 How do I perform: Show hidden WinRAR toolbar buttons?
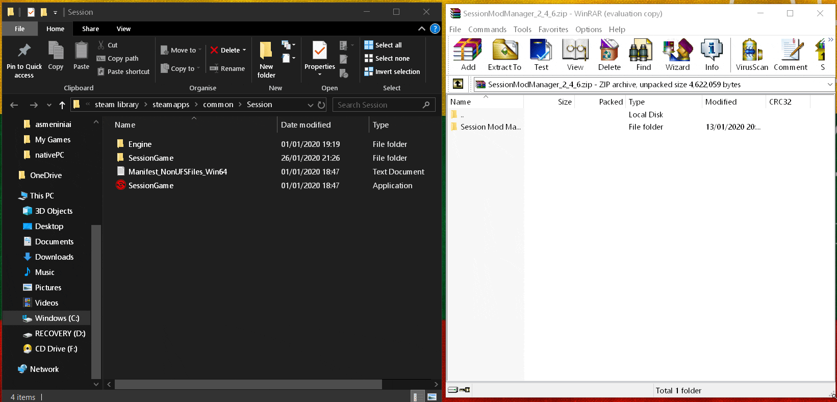click(x=831, y=40)
